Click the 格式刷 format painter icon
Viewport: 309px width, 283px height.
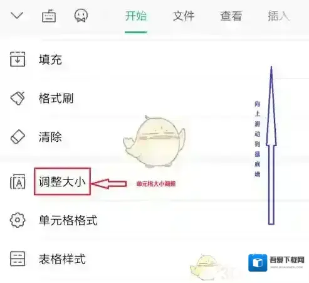click(x=18, y=98)
